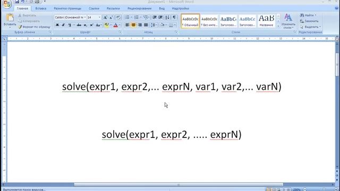Open font size 14 dropdown
The height and width of the screenshot is (191, 340).
click(99, 18)
